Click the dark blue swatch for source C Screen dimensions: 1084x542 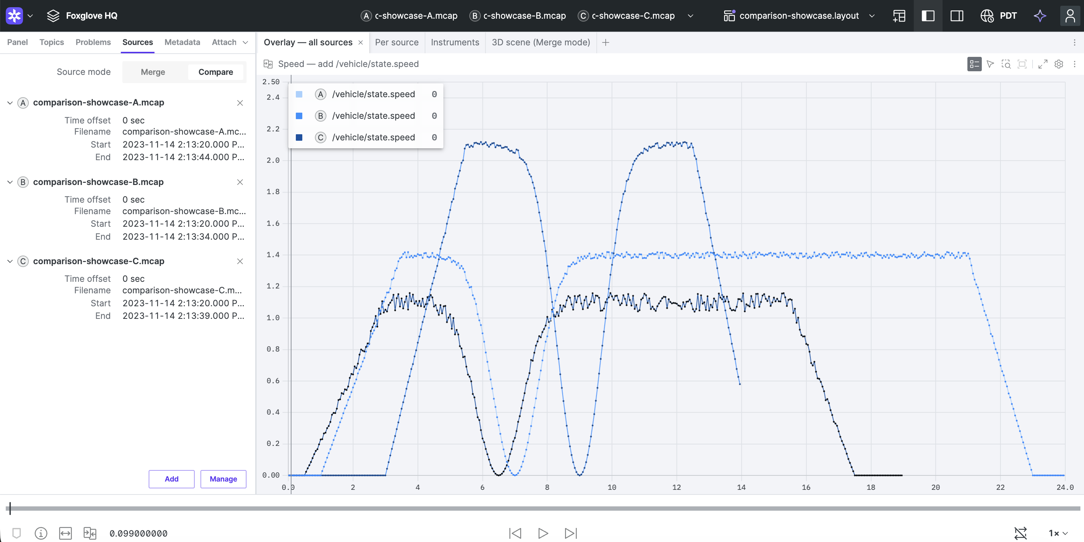coord(299,137)
